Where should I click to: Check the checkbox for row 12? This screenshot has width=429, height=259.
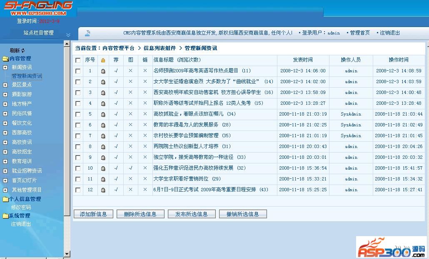point(78,190)
